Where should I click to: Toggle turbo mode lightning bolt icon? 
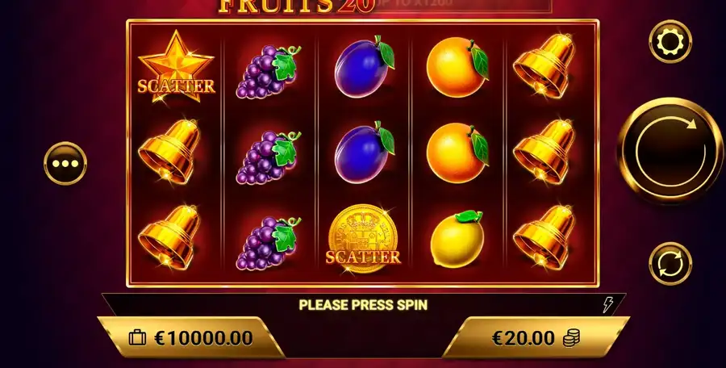coord(607,305)
